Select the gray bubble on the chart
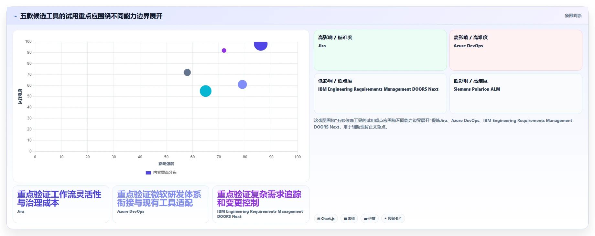 [187, 73]
